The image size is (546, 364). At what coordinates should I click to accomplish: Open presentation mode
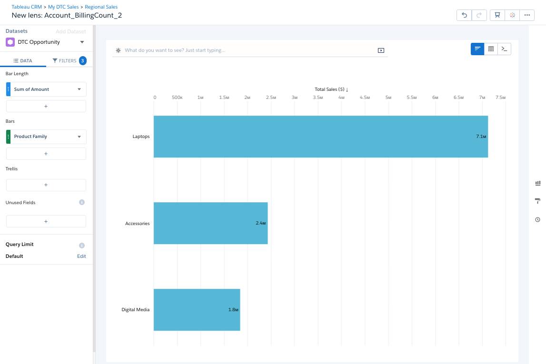point(496,15)
